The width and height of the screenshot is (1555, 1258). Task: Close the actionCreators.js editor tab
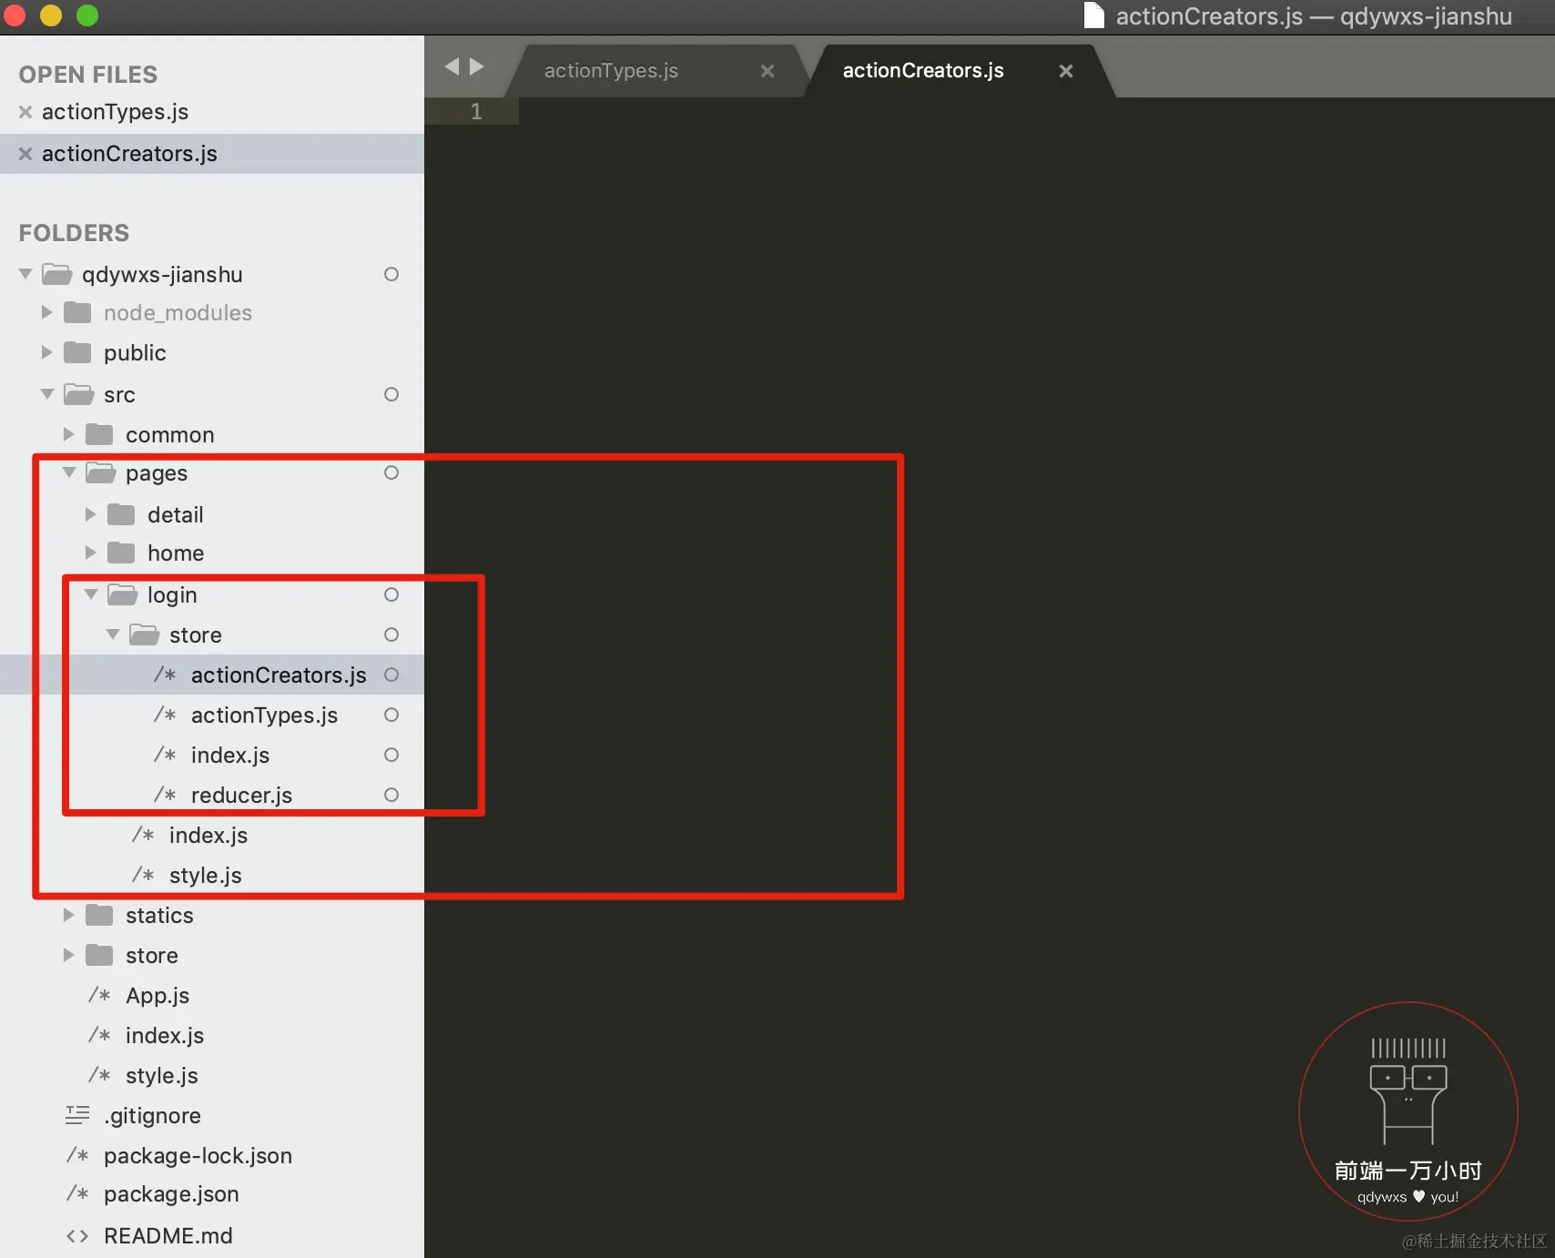coord(1066,71)
